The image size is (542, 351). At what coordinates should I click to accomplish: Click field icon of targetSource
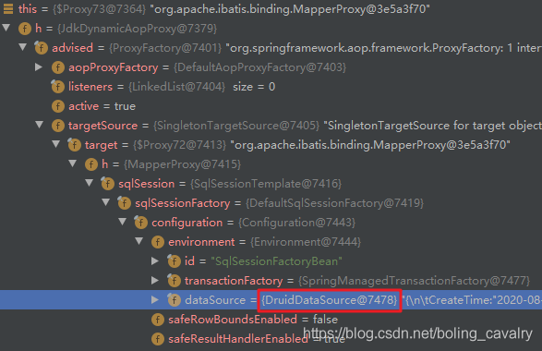58,126
